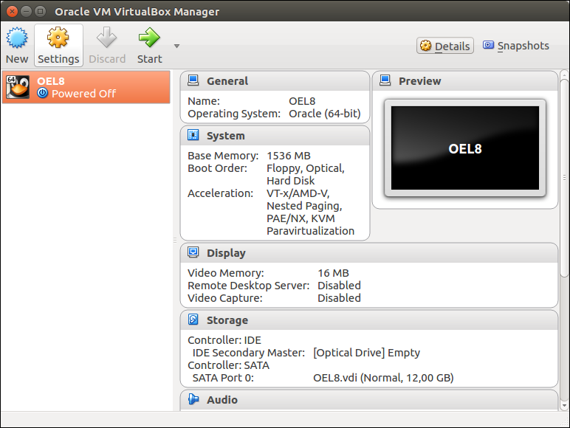570x428 pixels.
Task: Click the Base Memory value 1536 MB
Action: coord(289,156)
